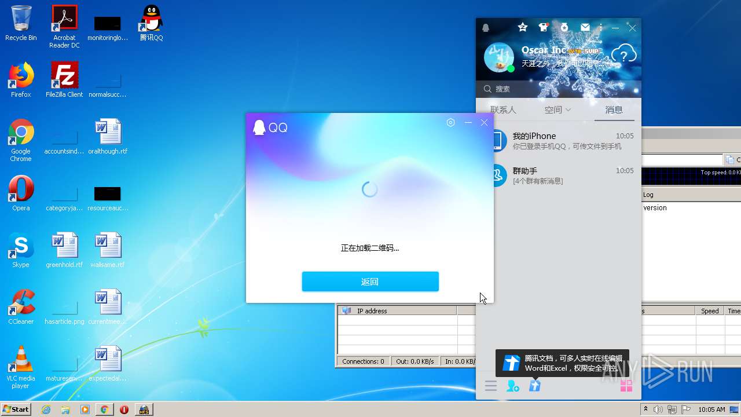Image resolution: width=741 pixels, height=417 pixels.
Task: Open the HFS taskbar button
Action: coord(144,409)
